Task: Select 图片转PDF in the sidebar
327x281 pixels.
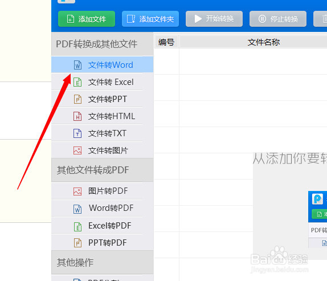Action: point(103,191)
